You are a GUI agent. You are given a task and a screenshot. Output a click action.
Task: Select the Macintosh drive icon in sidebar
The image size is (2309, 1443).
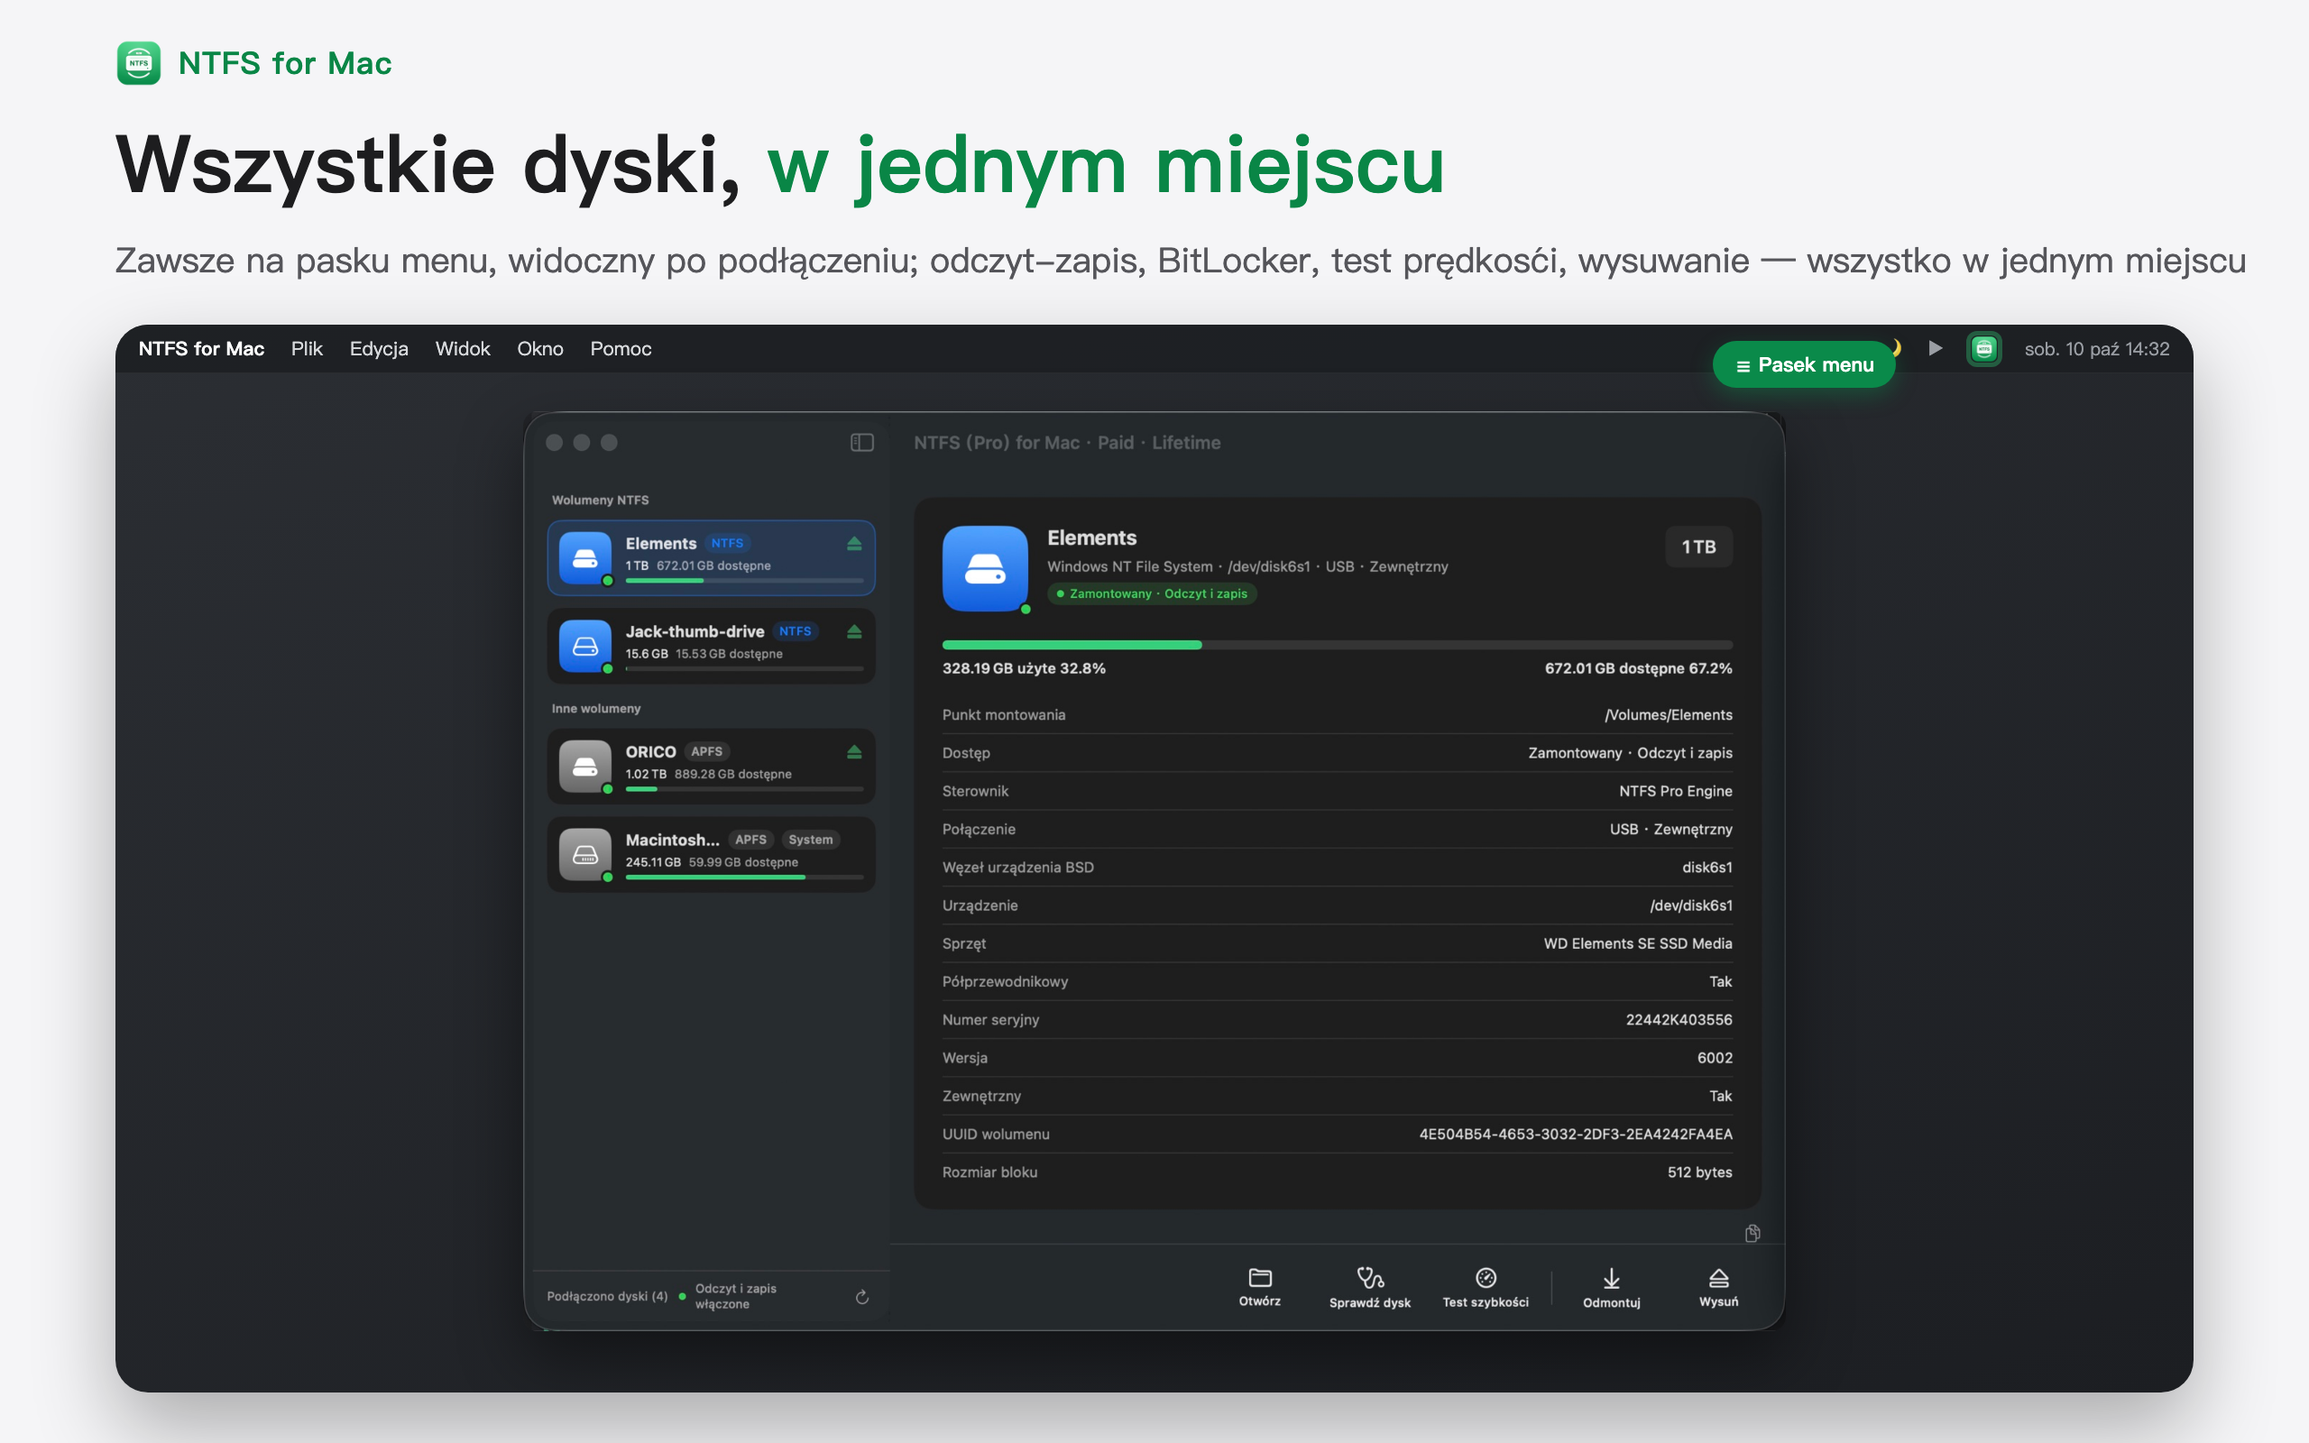click(584, 854)
